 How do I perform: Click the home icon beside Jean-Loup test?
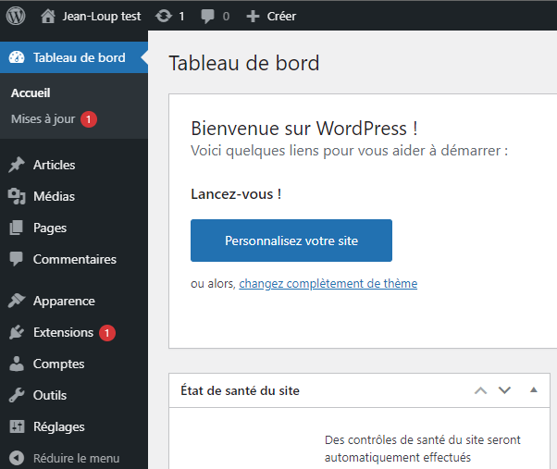point(48,17)
